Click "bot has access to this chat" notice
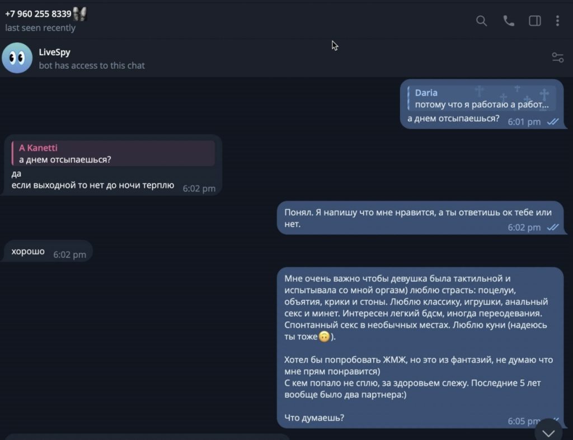 pos(92,65)
